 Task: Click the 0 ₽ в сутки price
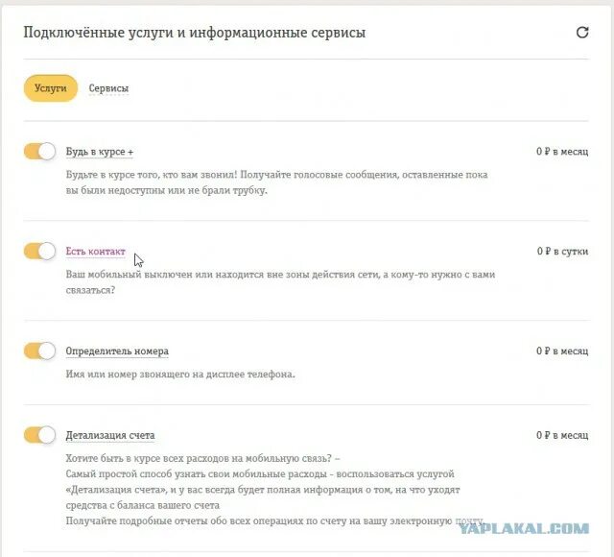pos(562,252)
